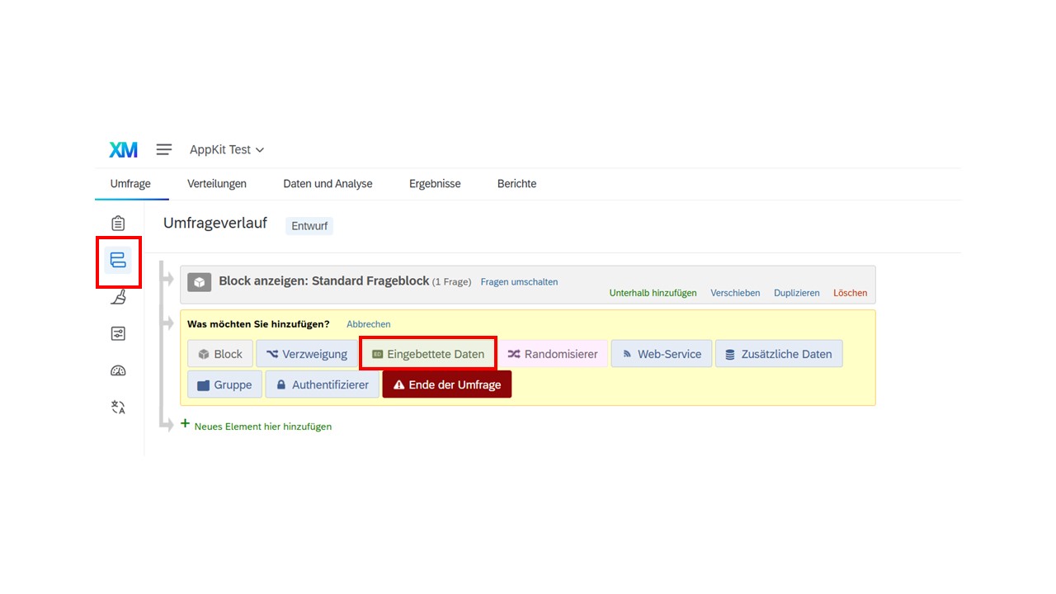Click the Abbrechen link
Viewport: 1056px width, 594px height.
(368, 324)
